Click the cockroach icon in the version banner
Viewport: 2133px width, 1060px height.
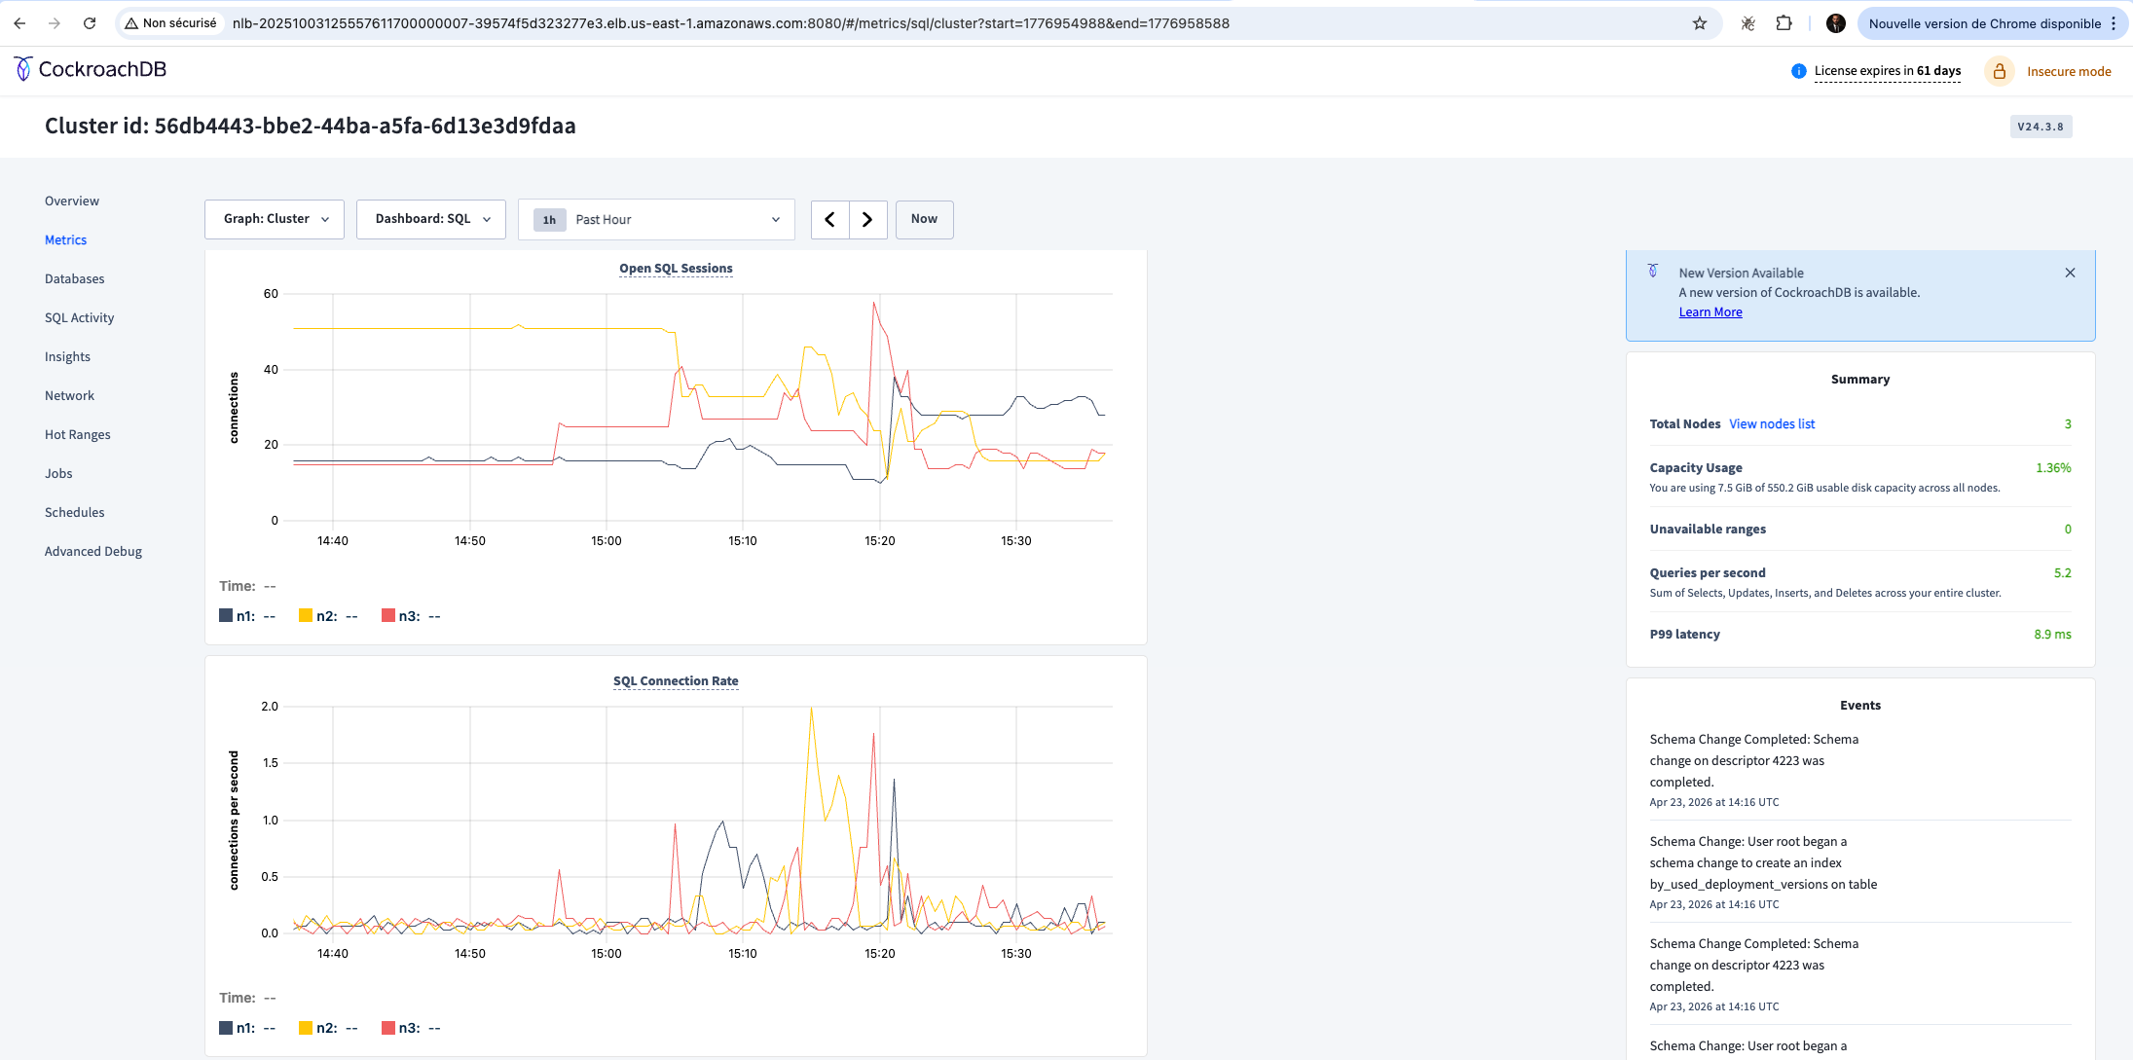[x=1651, y=271]
